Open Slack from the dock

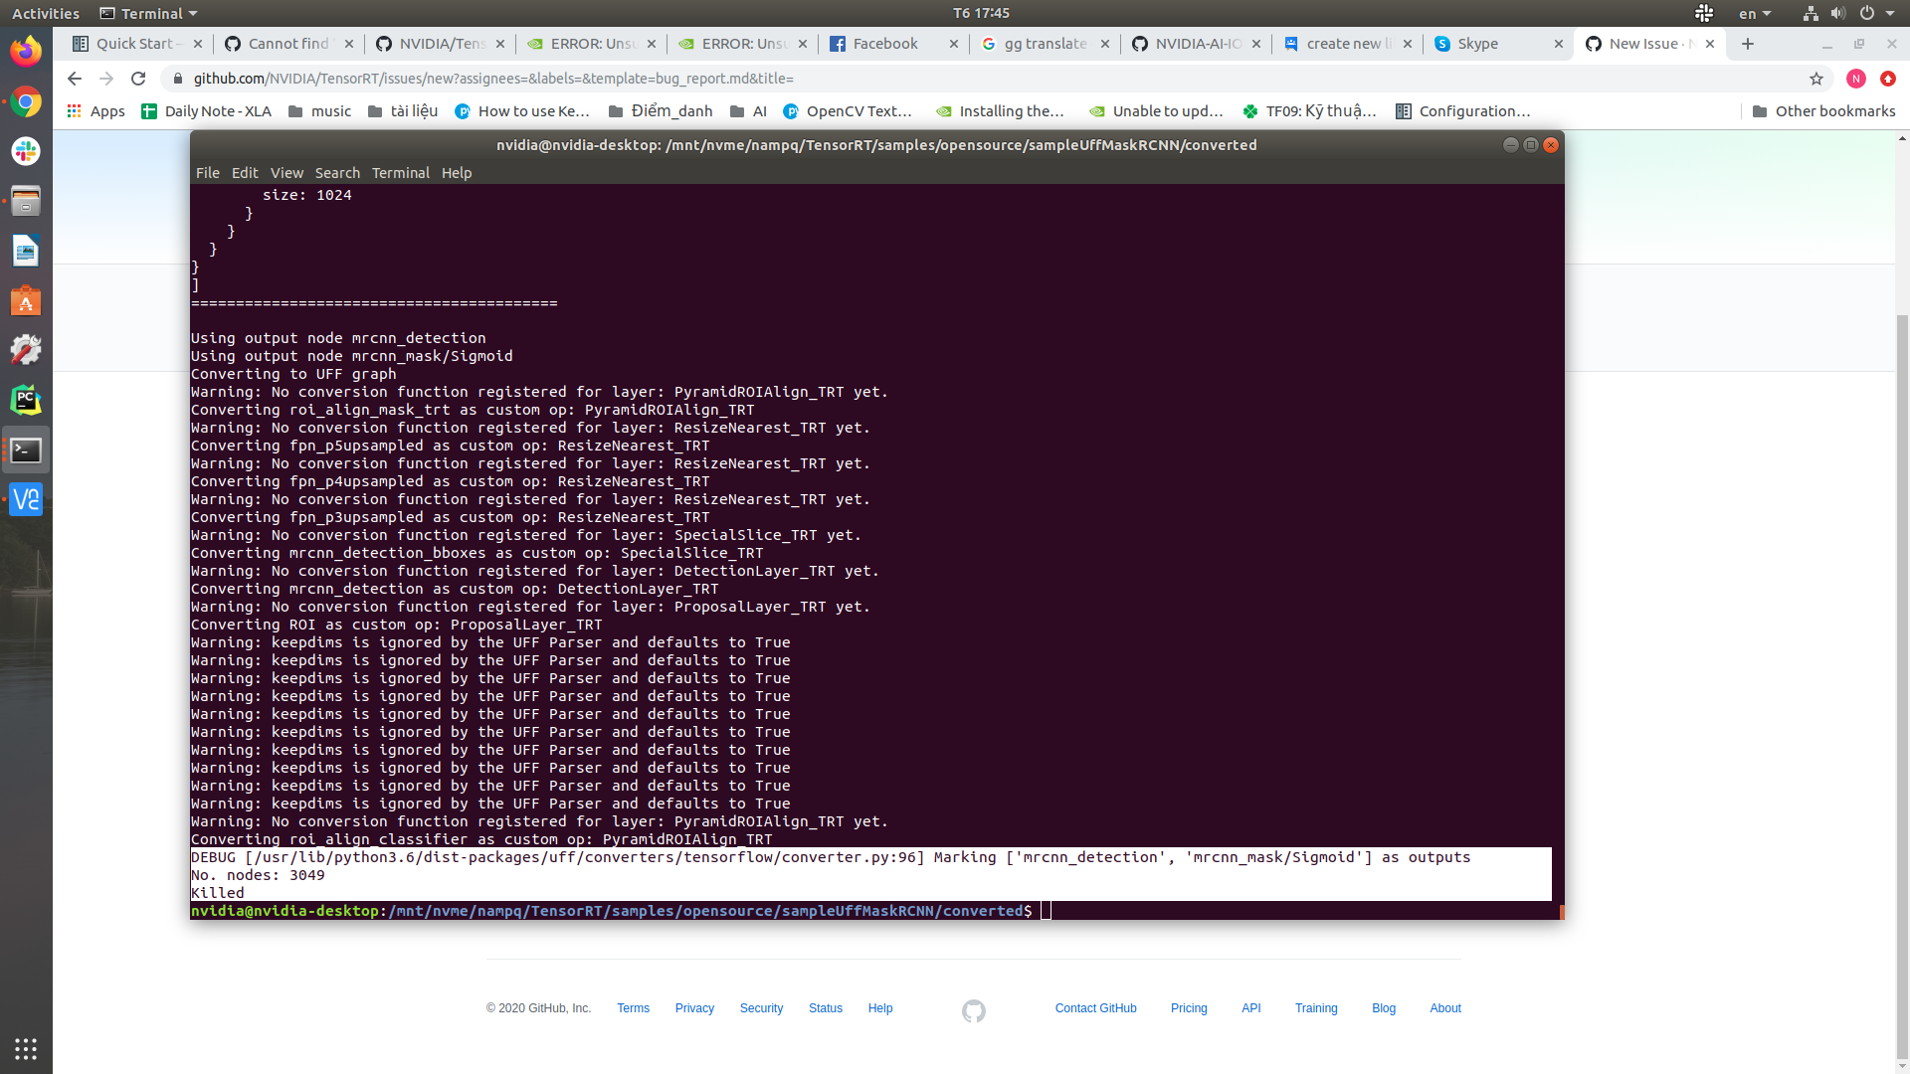(x=25, y=151)
